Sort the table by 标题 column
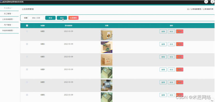215x102 pixels. click(x=43, y=26)
